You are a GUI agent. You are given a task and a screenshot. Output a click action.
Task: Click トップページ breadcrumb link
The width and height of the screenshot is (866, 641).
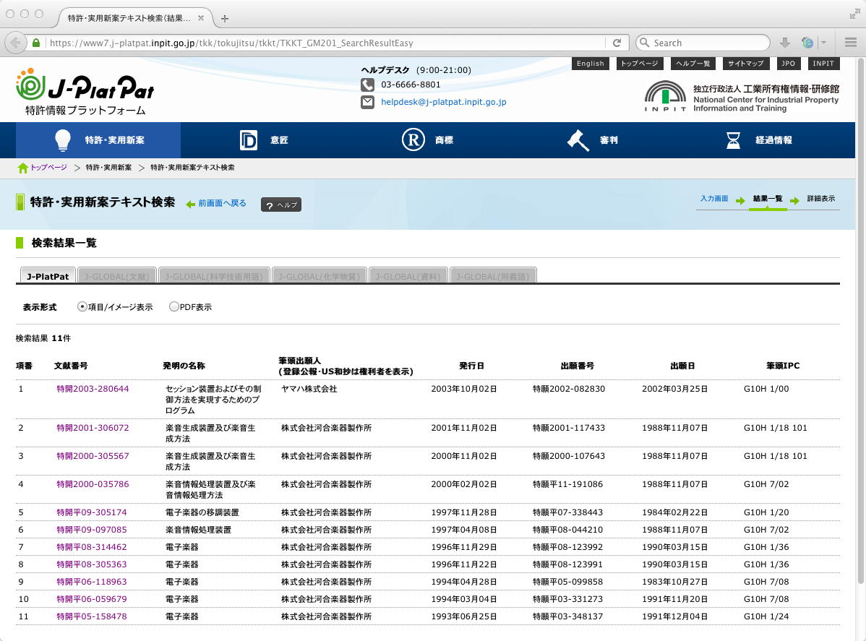point(48,167)
